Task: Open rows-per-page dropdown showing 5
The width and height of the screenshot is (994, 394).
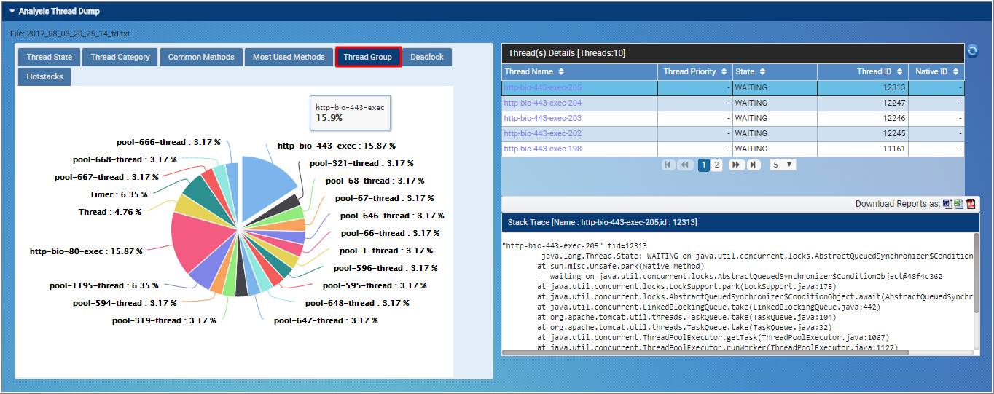Action: [x=783, y=165]
